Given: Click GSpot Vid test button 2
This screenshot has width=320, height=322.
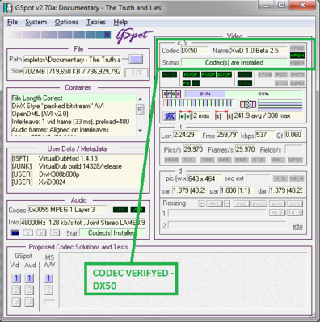Looking at the screenshot, I should click(x=16, y=290).
